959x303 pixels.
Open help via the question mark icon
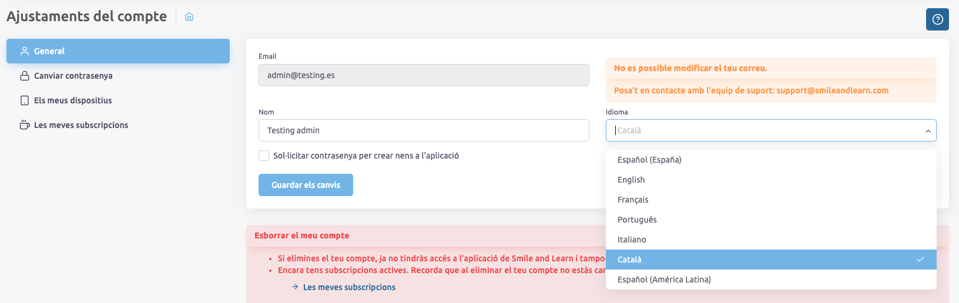tap(937, 19)
